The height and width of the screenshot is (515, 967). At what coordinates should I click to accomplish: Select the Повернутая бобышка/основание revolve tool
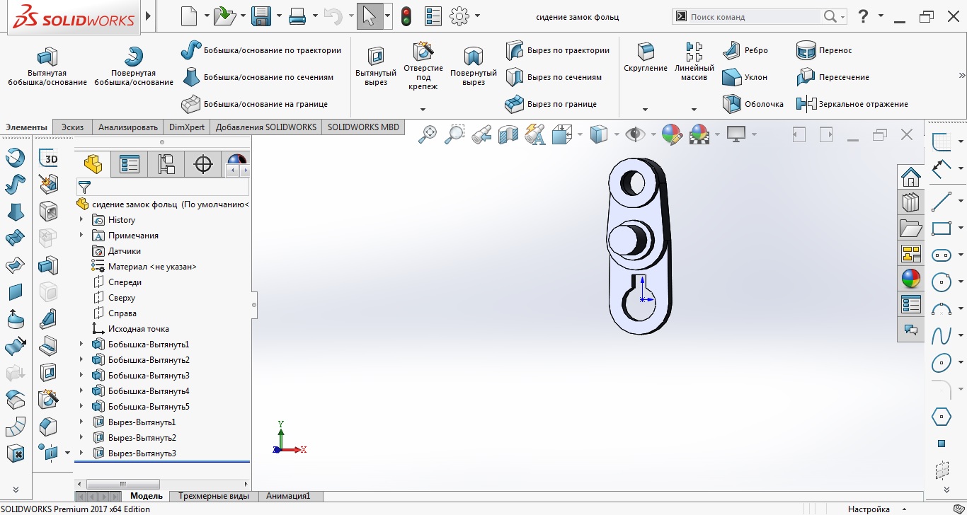click(133, 67)
